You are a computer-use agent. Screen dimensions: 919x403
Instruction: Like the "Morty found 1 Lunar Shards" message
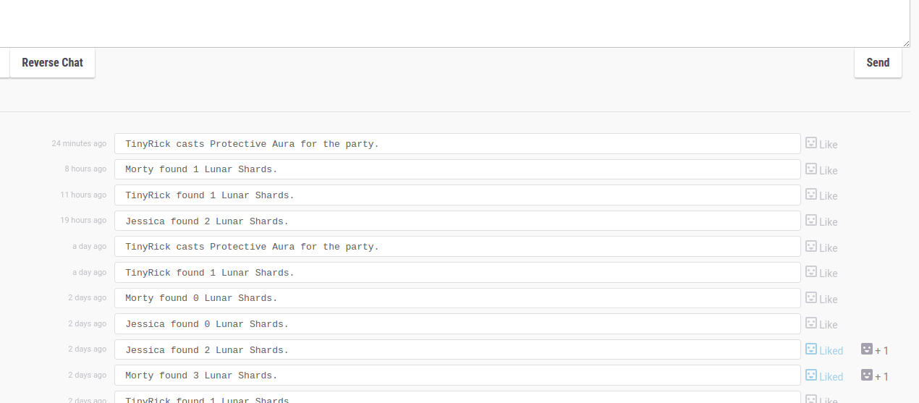821,170
